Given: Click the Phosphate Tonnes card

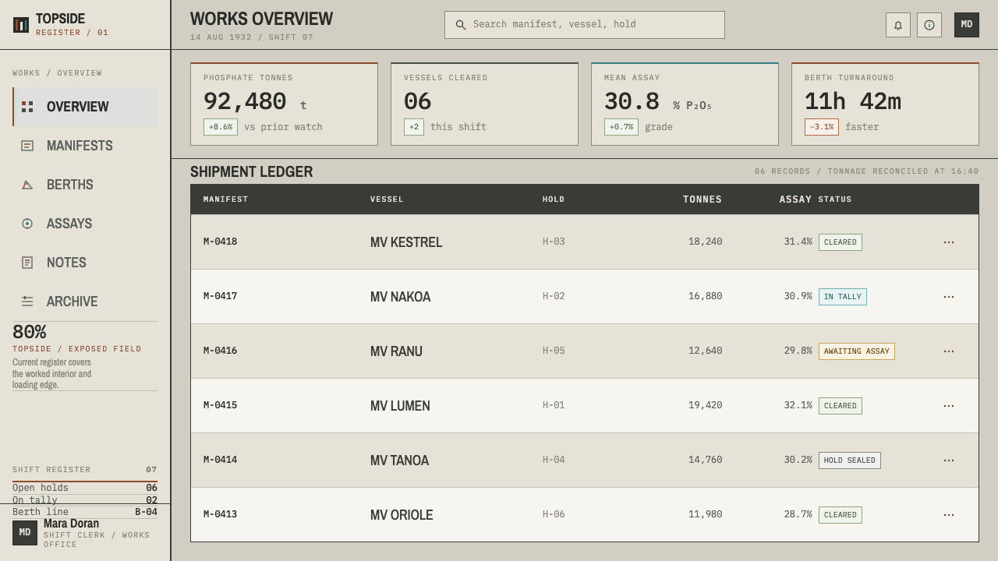Looking at the screenshot, I should coord(284,104).
